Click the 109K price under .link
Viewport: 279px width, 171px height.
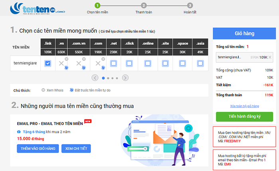click(x=48, y=52)
